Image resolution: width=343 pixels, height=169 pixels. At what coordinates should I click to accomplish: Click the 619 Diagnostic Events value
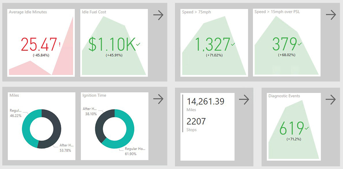[292, 129]
